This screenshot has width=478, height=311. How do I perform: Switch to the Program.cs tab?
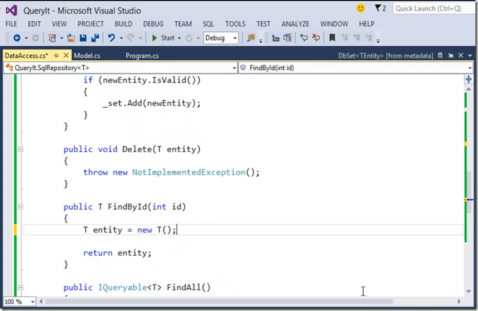(x=142, y=56)
